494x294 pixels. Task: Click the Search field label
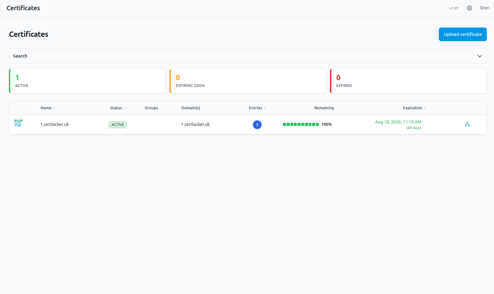coord(20,56)
